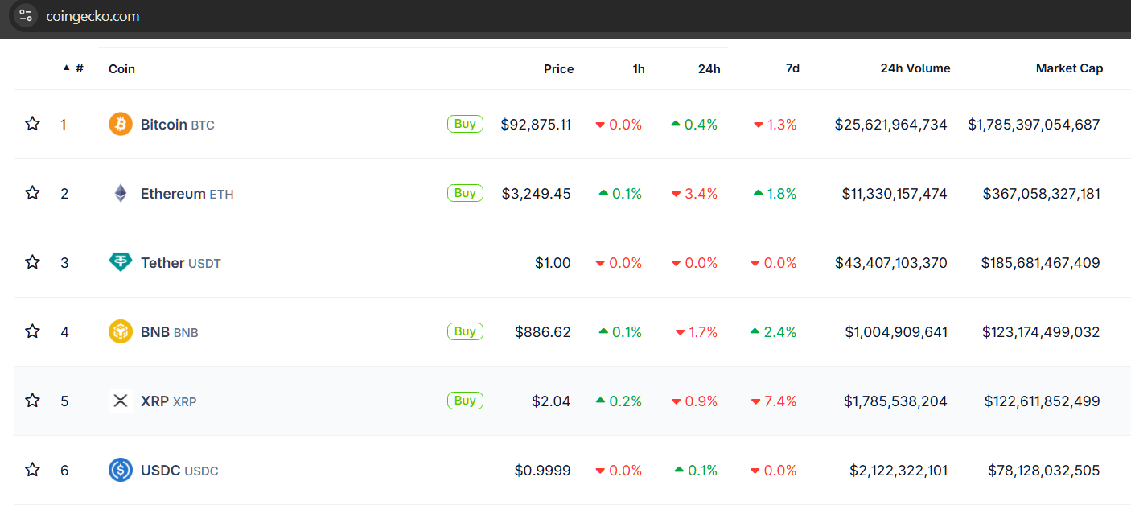
Task: Sort by the 7d change header
Action: (x=792, y=68)
